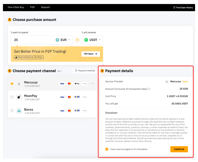Click the TRY Now! button
This screenshot has height=162, width=198.
(x=91, y=54)
